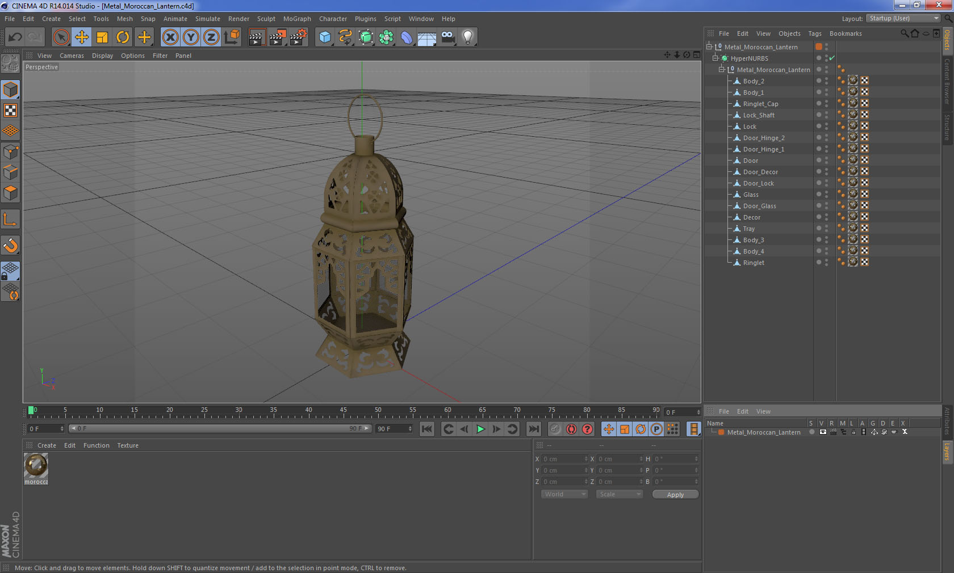Render to Picture Viewer
This screenshot has height=573, width=954.
[x=277, y=37]
